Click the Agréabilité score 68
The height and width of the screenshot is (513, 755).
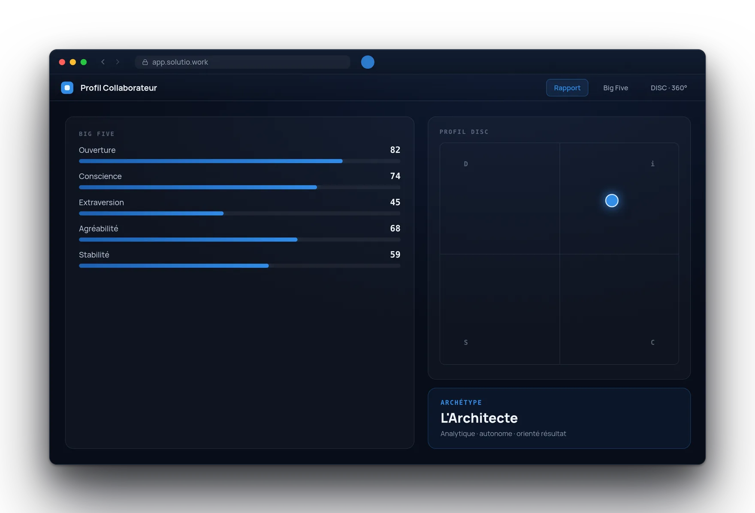click(x=395, y=228)
